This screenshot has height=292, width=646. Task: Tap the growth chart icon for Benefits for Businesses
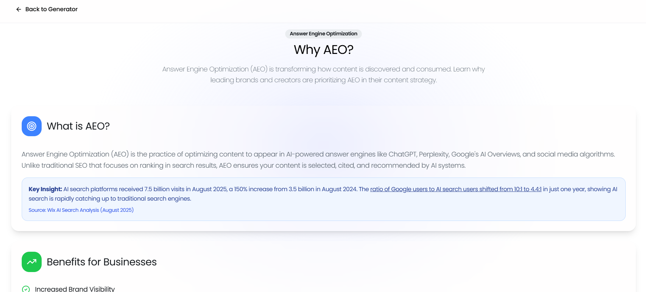coord(31,262)
